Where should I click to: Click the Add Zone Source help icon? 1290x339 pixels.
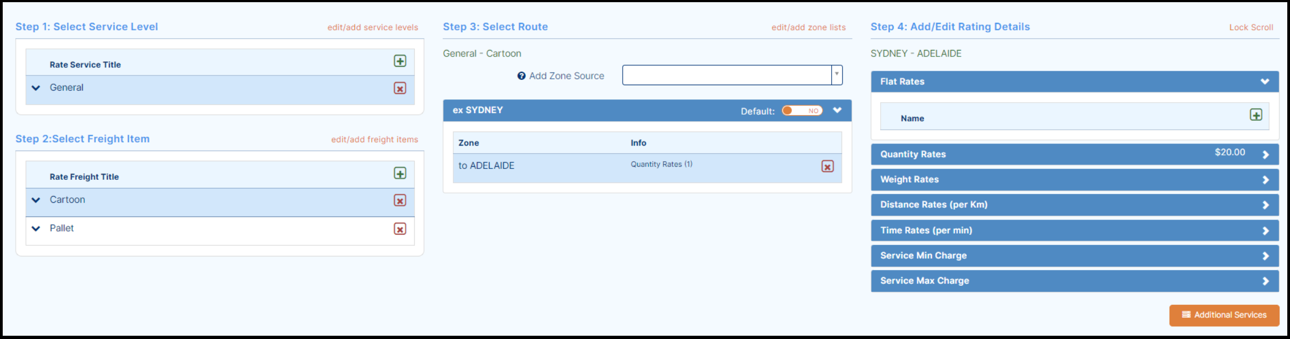[521, 76]
